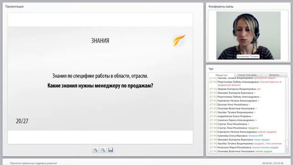293x165 pixels.
Task: Select the Кириченко Наталья message 'знание продукта'
Action: pos(243,132)
